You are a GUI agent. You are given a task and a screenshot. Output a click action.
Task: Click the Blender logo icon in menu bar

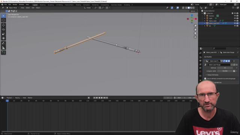(2, 4)
